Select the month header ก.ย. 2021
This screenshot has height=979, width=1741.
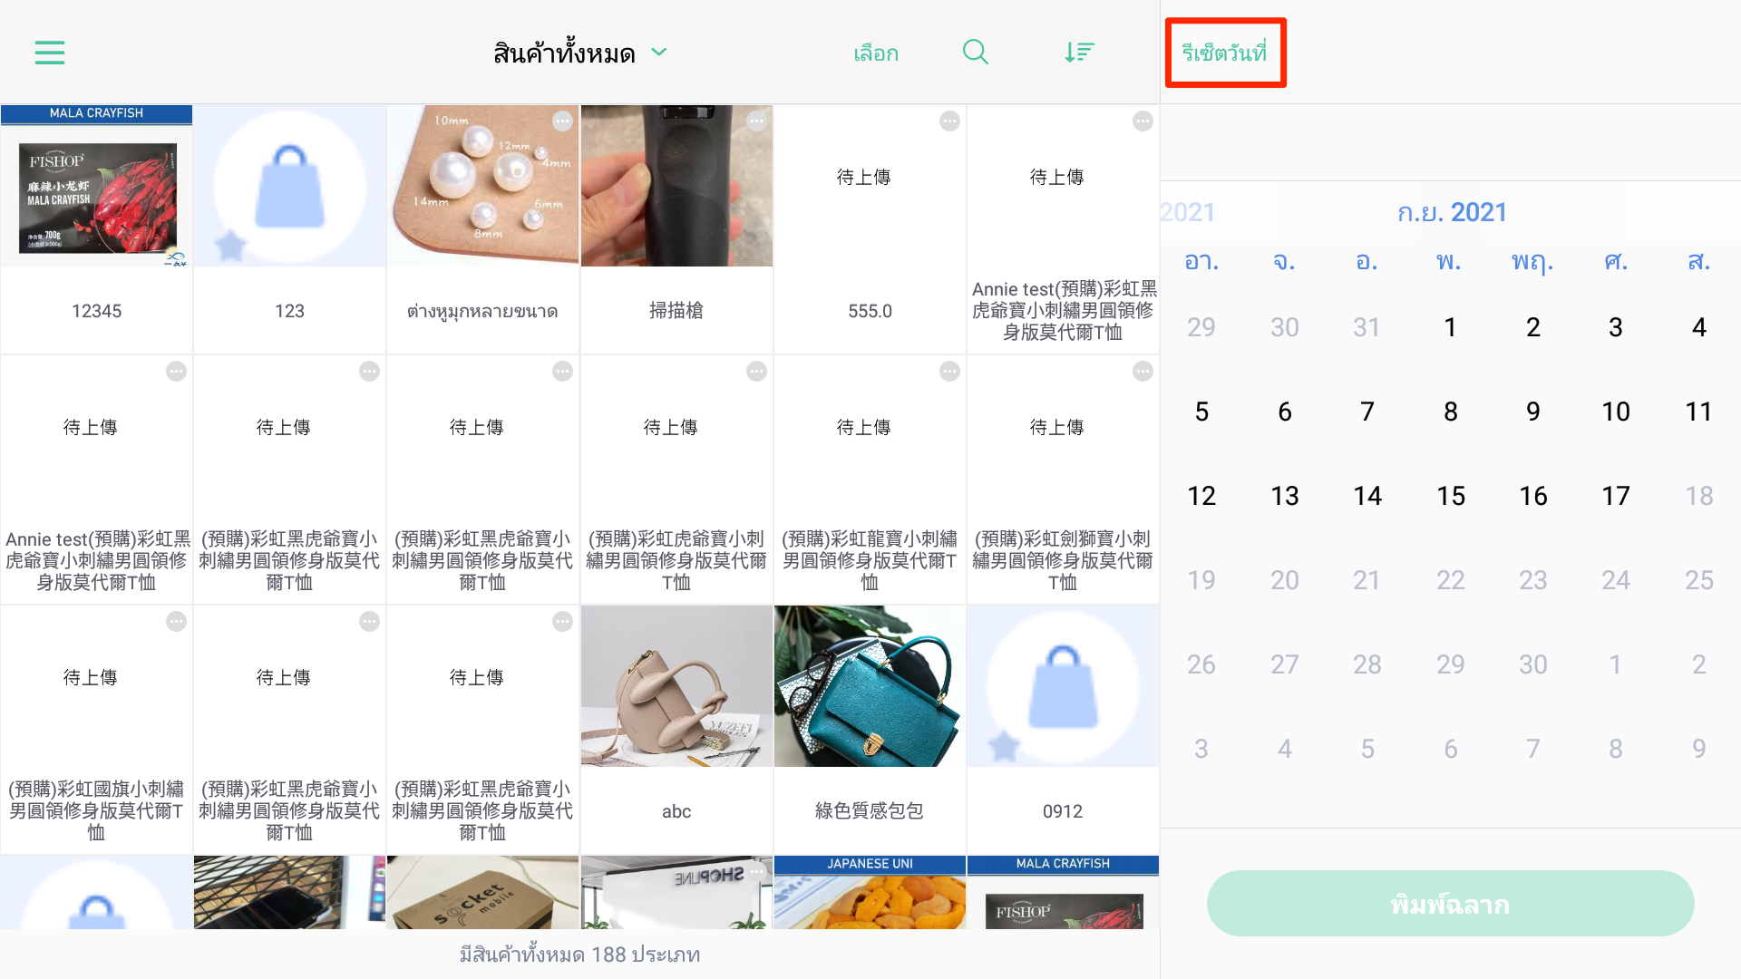click(x=1452, y=212)
